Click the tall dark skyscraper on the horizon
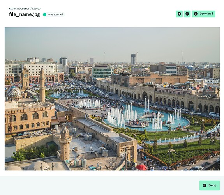224x195 pixels. point(133,59)
